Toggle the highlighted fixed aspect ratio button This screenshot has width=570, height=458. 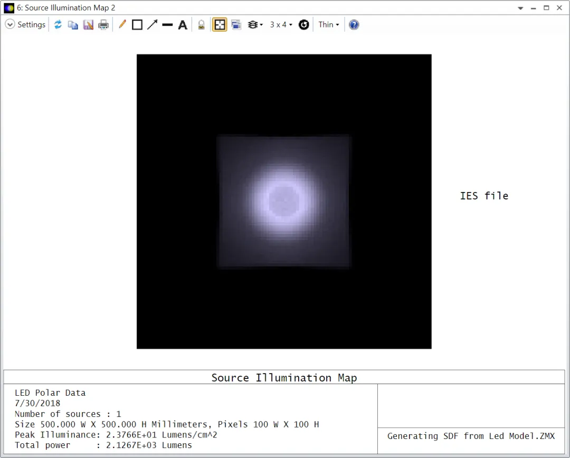coord(220,25)
